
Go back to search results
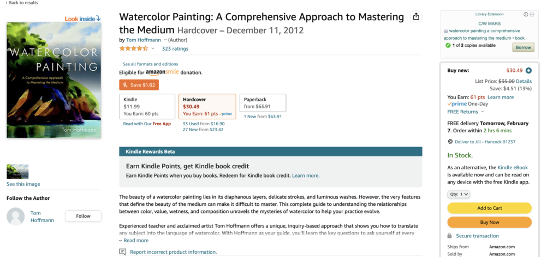(x=22, y=3)
